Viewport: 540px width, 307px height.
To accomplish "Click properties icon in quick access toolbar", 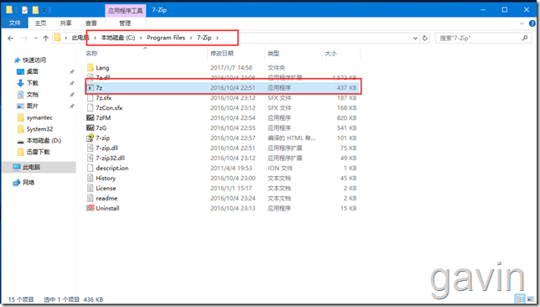I will point(25,10).
